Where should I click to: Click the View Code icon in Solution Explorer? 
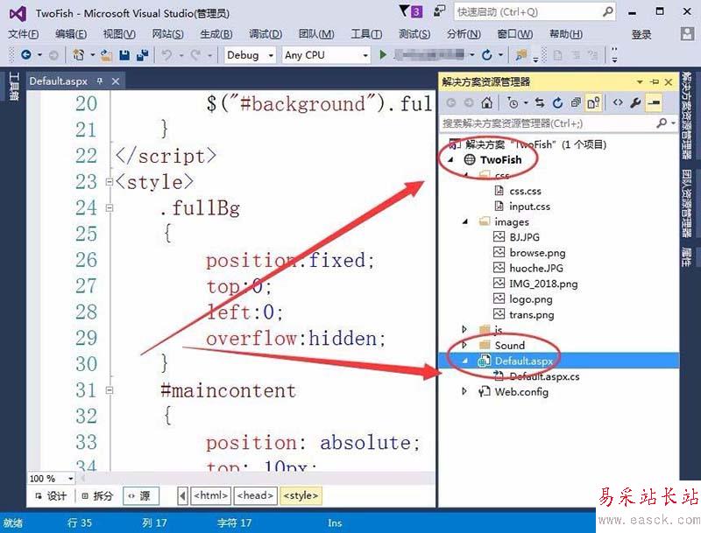click(x=618, y=102)
